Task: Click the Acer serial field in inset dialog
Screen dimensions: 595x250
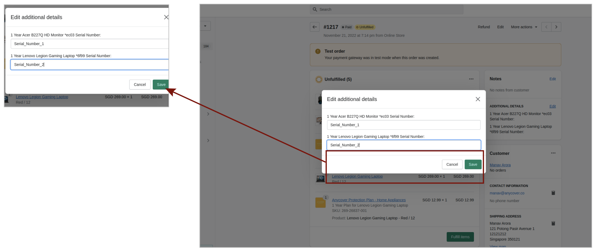Action: (89, 44)
